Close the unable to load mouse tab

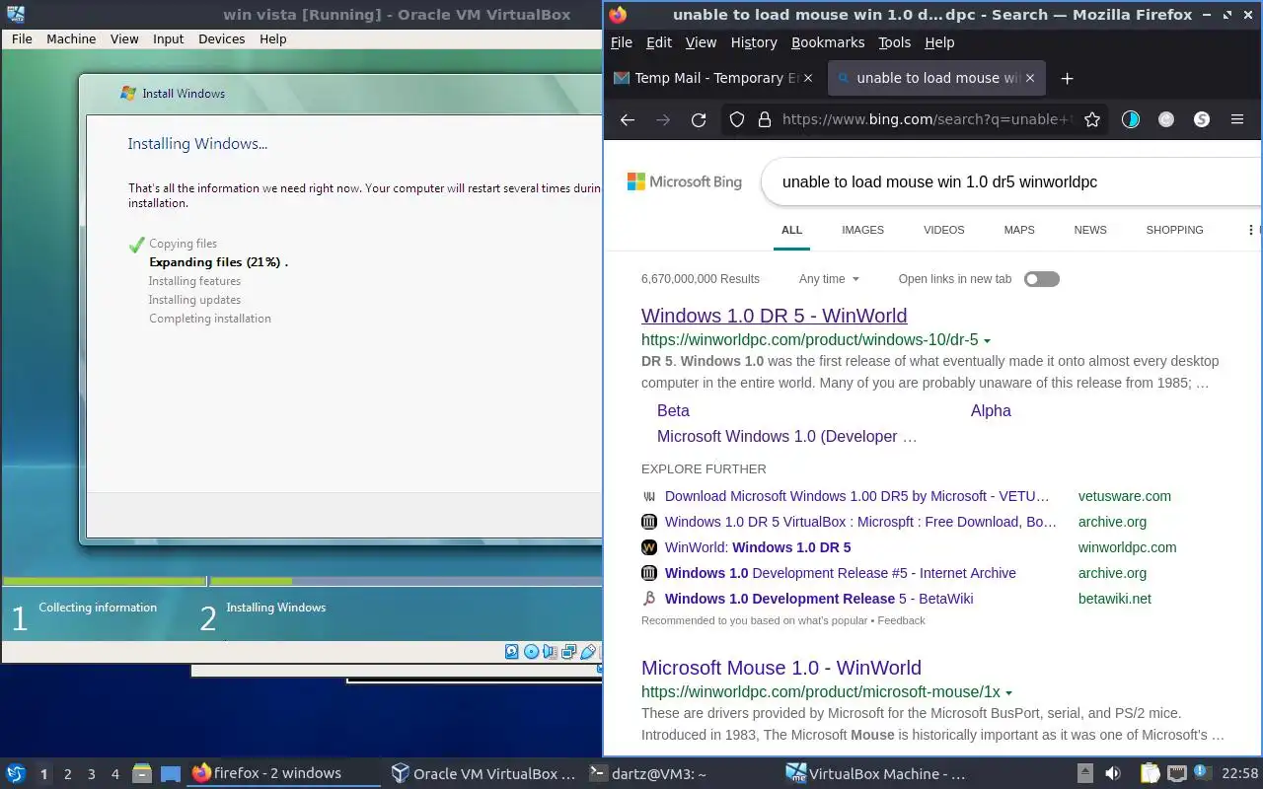1032,78
